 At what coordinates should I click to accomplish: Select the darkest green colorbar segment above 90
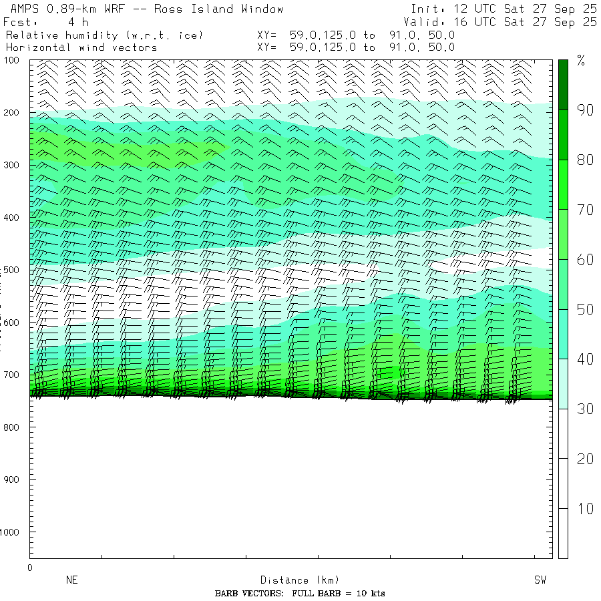click(x=563, y=85)
